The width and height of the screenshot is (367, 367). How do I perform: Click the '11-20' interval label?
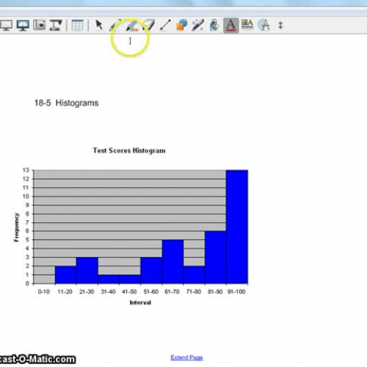[x=65, y=291]
